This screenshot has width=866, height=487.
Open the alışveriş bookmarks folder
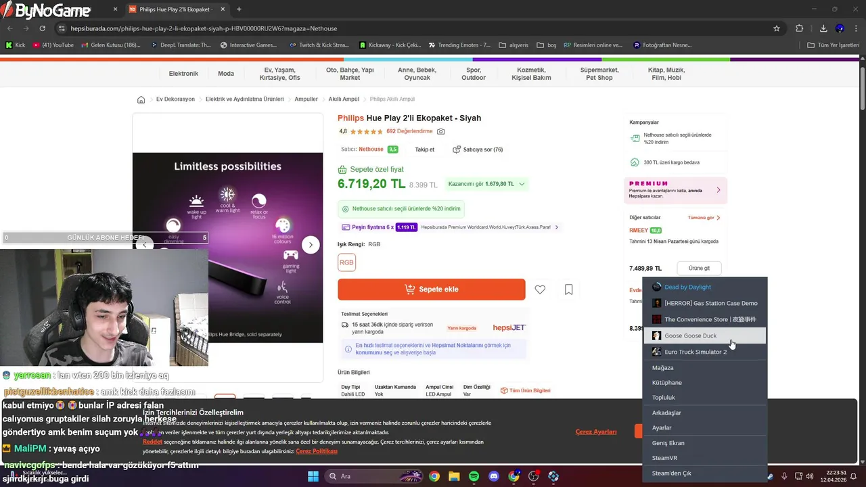[514, 45]
